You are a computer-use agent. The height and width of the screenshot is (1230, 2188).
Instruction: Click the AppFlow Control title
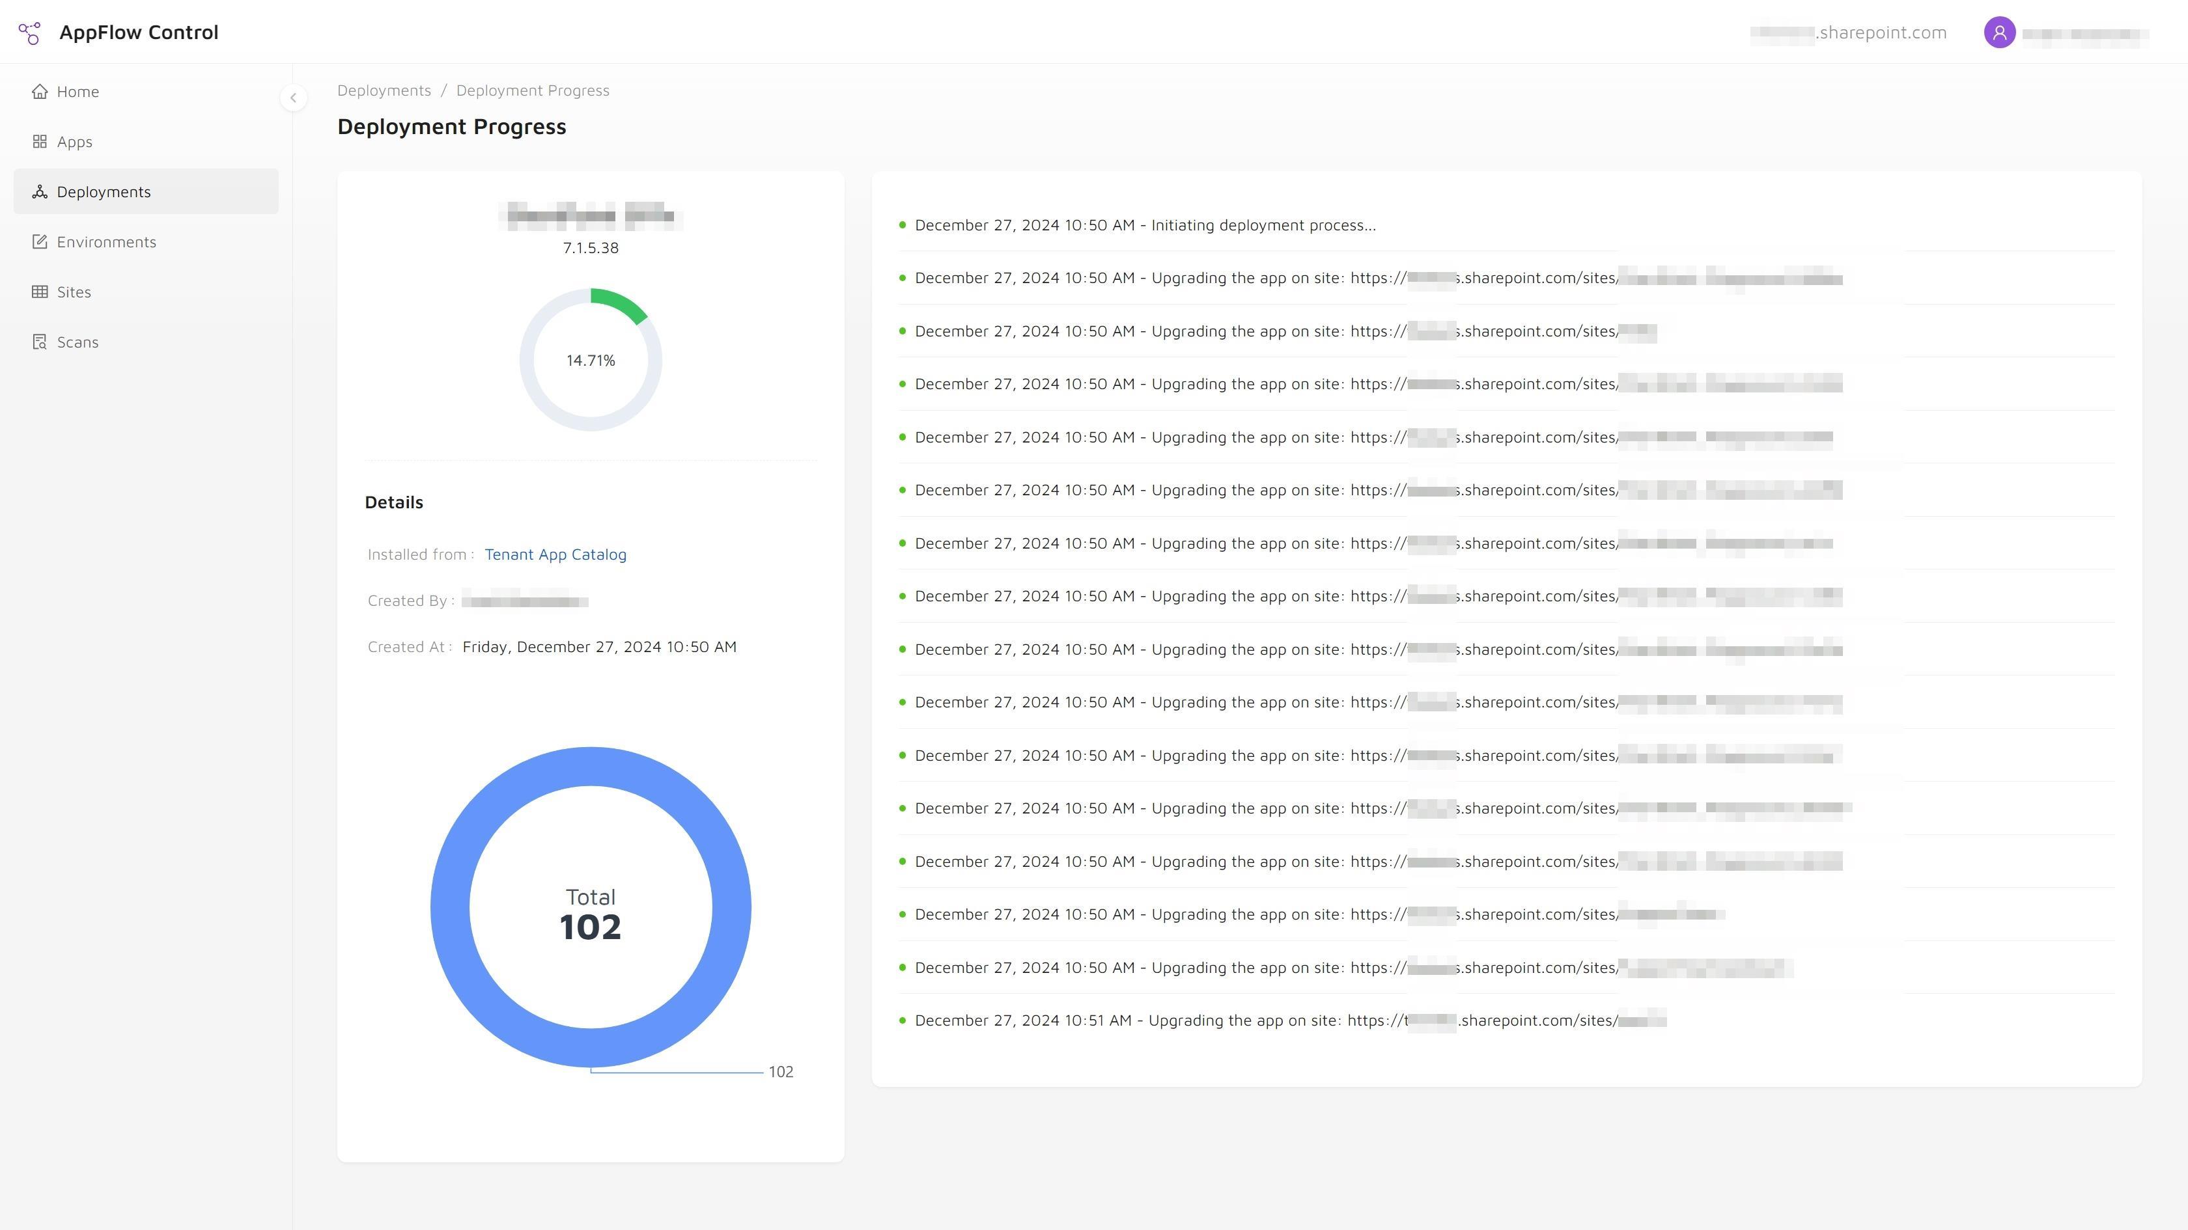(x=139, y=33)
